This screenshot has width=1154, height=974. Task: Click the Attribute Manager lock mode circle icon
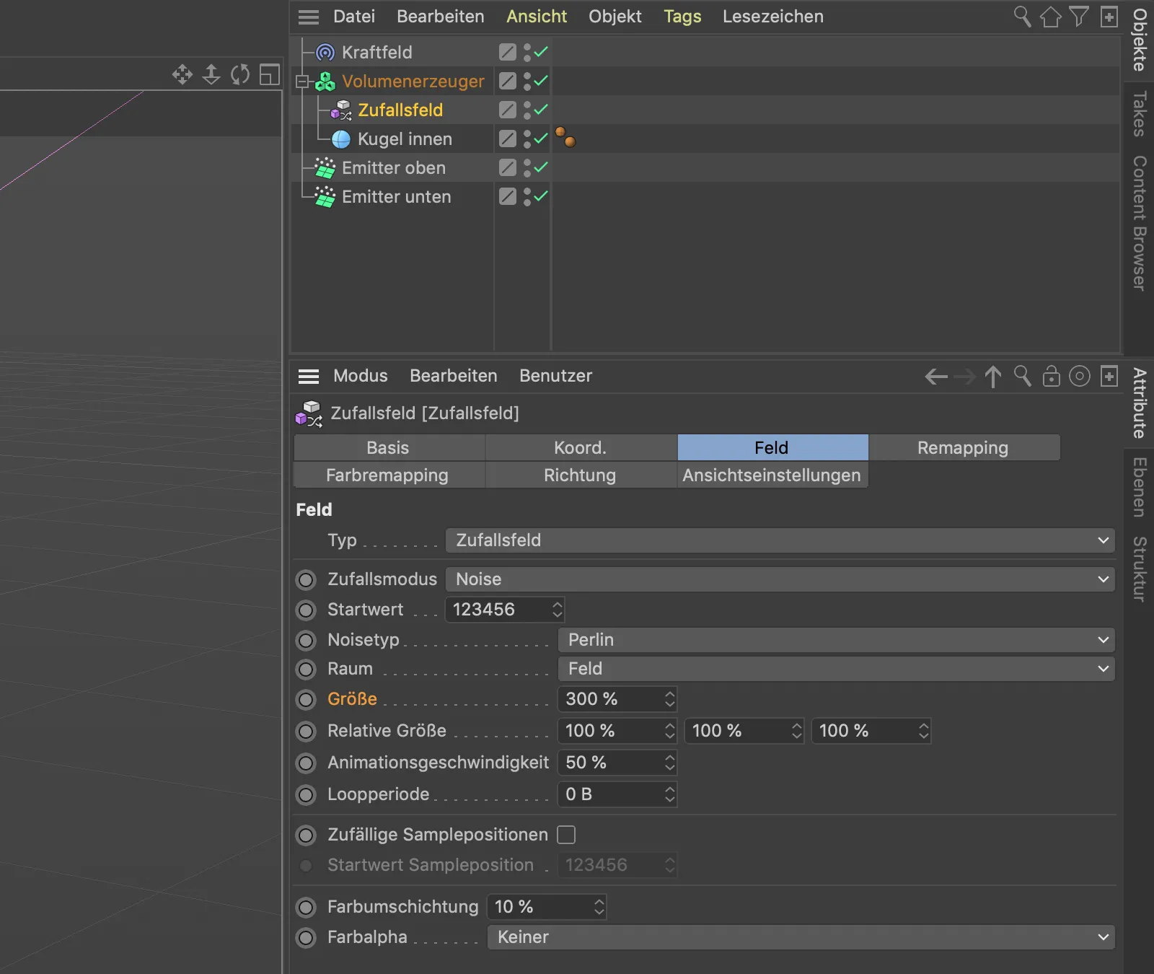(x=1080, y=376)
